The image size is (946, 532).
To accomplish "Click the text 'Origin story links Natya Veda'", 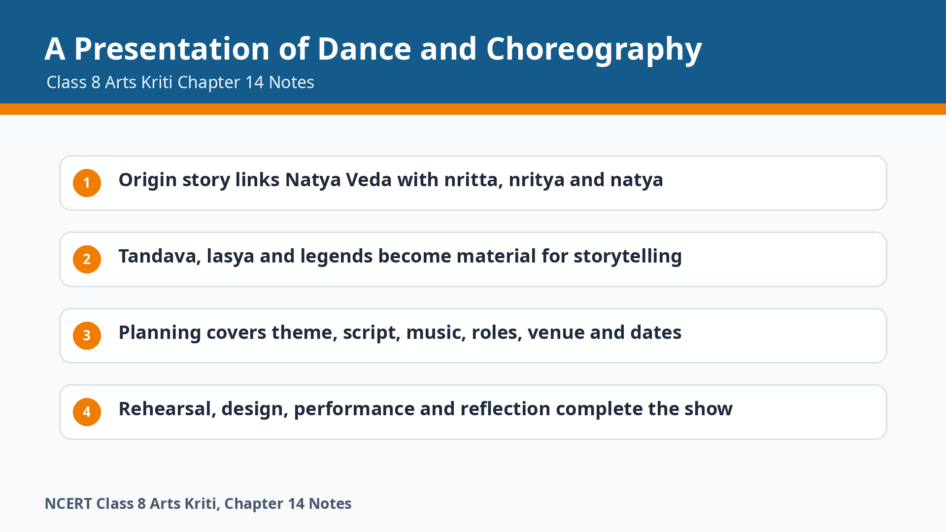I will [x=255, y=180].
